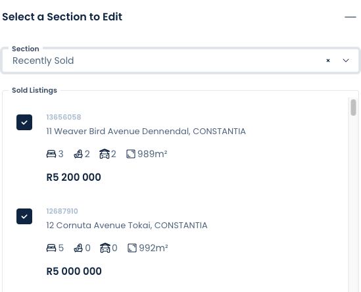Click the 11 Weaver Bird Avenue Dennendal address
This screenshot has width=361, height=292.
pyautogui.click(x=146, y=132)
